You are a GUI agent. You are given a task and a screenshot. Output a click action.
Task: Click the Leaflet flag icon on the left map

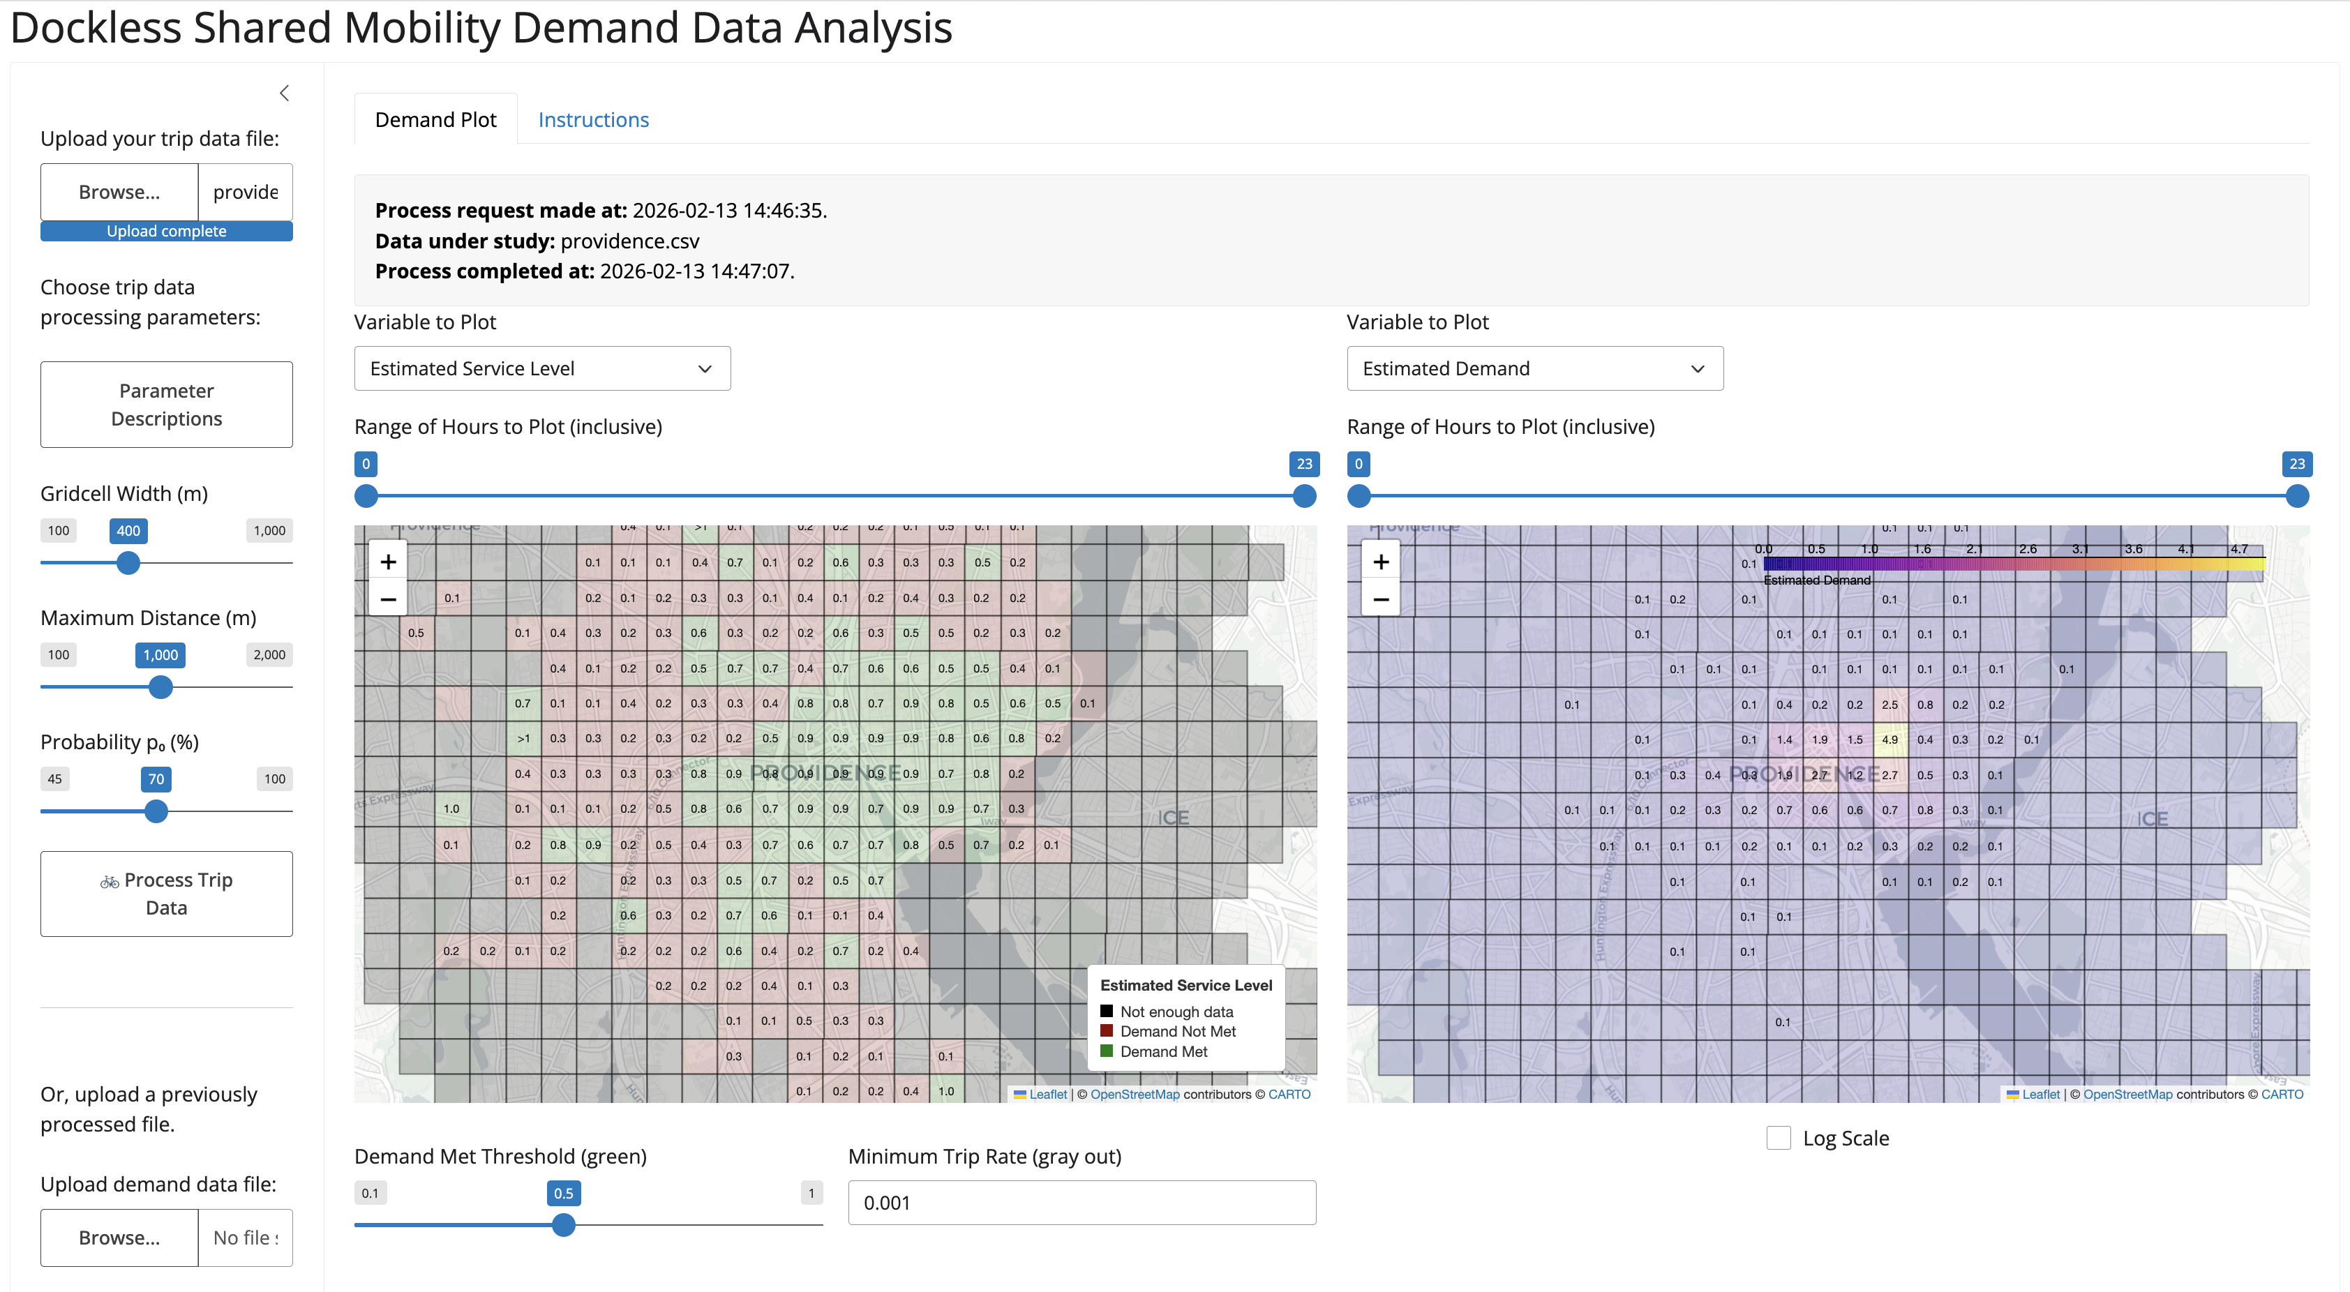(x=1020, y=1094)
